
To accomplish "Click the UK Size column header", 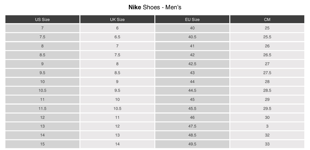I will (x=117, y=19).
